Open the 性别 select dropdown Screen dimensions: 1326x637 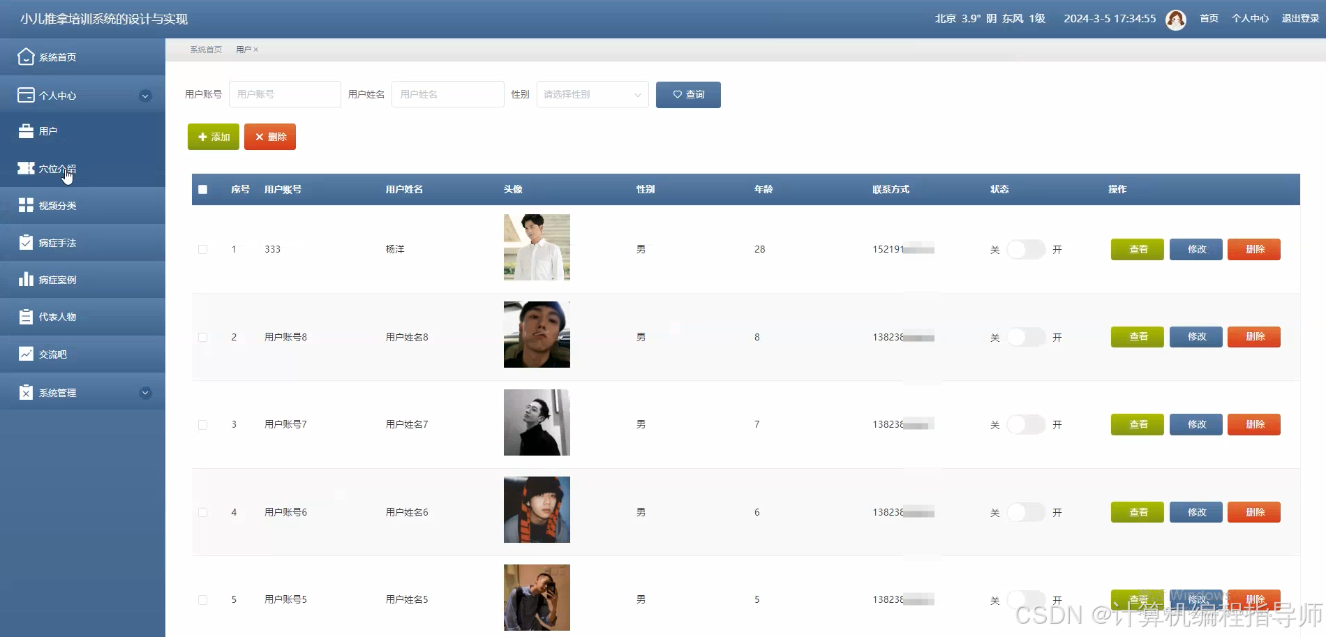tap(593, 94)
